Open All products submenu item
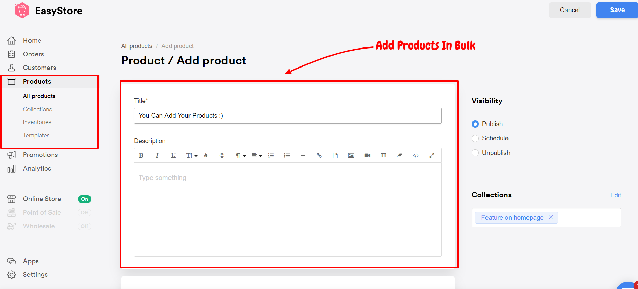 39,96
